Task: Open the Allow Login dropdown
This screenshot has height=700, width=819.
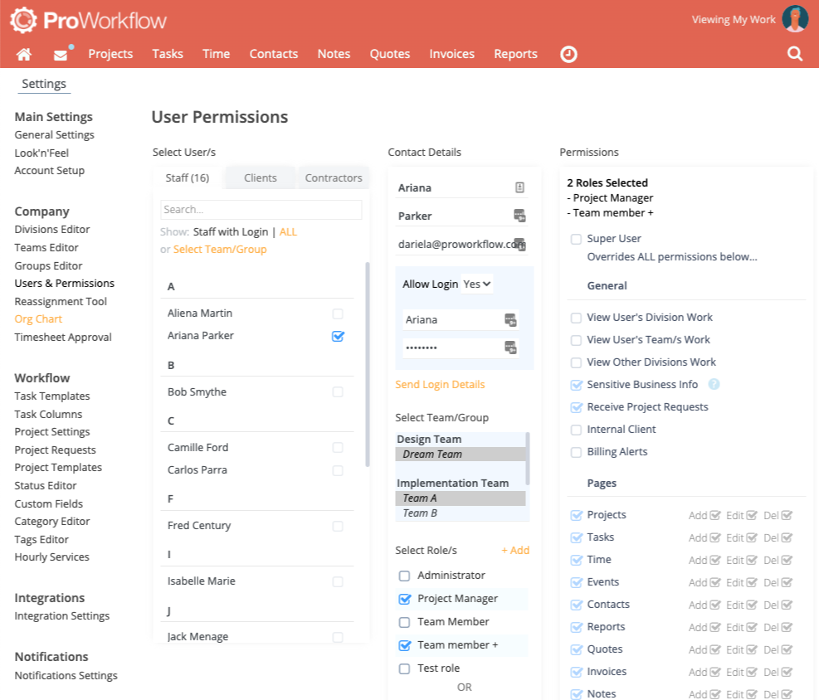Action: (x=478, y=283)
